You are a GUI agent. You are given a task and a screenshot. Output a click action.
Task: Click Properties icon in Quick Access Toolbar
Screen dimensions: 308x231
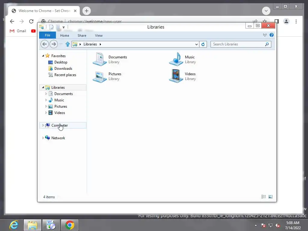click(x=51, y=27)
